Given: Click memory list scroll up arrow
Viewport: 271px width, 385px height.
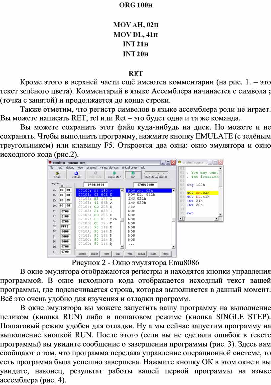Looking at the screenshot, I should tap(122, 190).
